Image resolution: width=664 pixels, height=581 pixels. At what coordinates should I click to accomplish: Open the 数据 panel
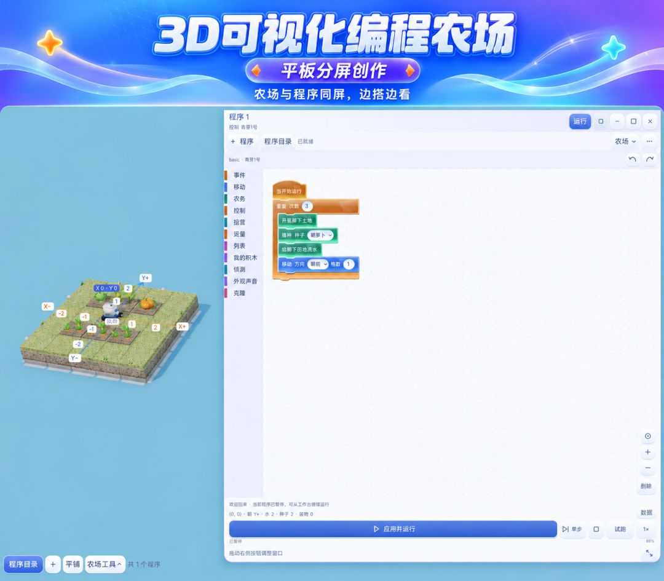646,513
